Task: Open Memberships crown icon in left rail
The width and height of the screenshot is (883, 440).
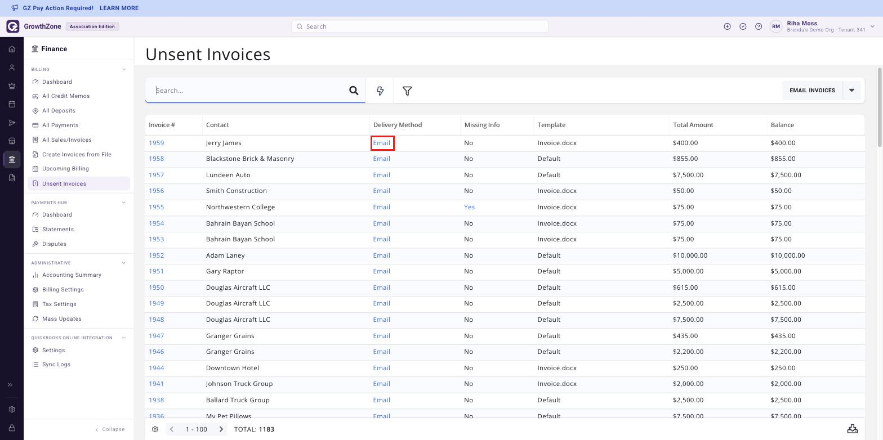Action: coord(12,86)
